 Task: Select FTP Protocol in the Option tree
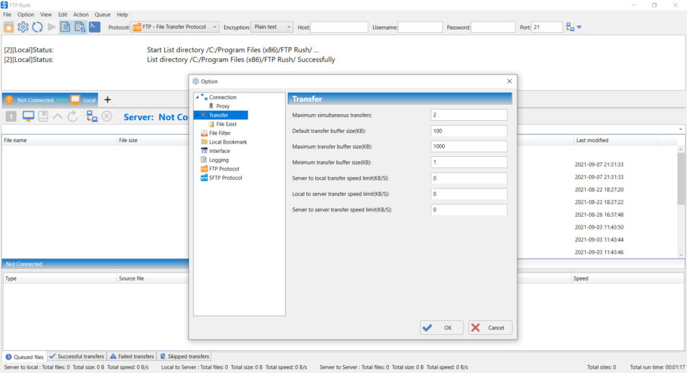224,169
